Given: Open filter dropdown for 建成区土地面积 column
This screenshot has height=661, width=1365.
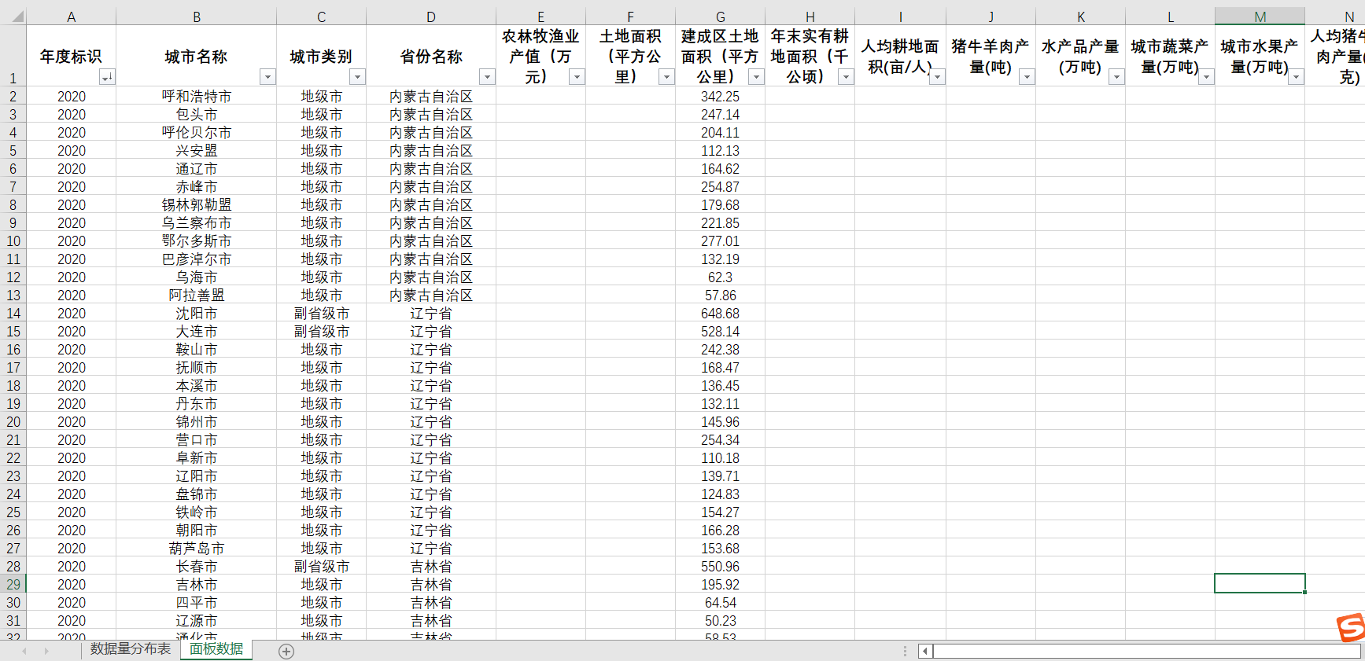Looking at the screenshot, I should [756, 77].
